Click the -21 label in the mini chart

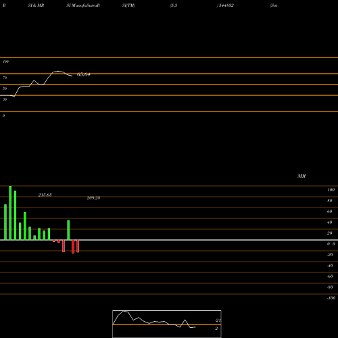[x=218, y=320]
